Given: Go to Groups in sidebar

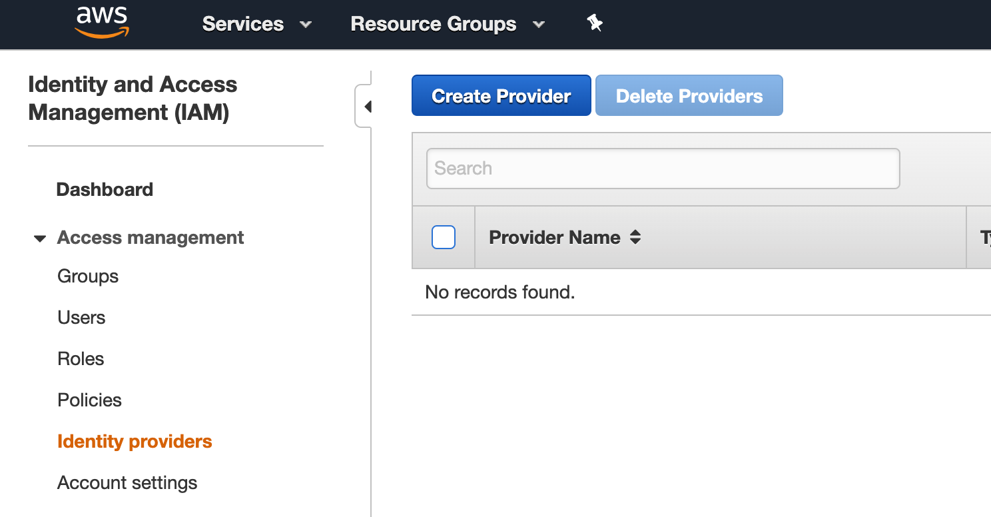Looking at the screenshot, I should (88, 276).
